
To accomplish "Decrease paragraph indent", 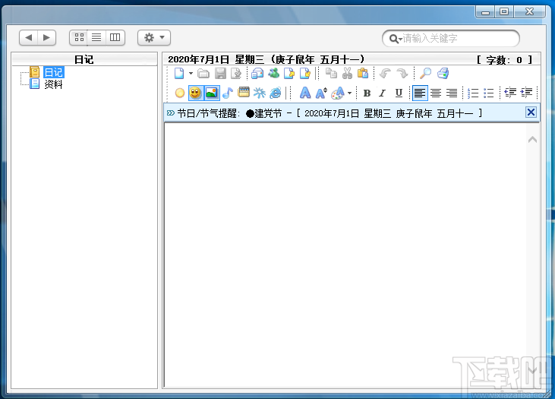I will tap(510, 93).
